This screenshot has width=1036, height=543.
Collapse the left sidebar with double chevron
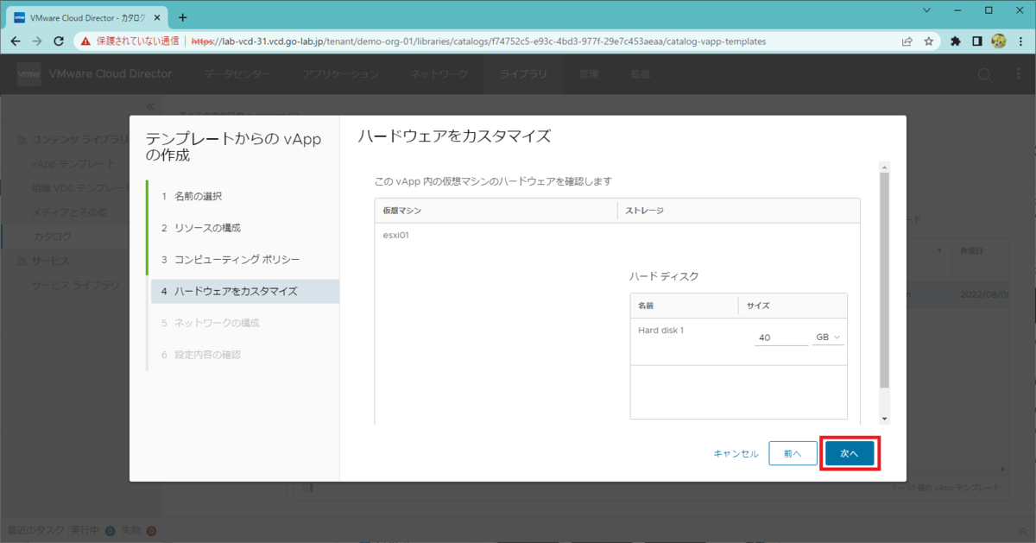(150, 106)
